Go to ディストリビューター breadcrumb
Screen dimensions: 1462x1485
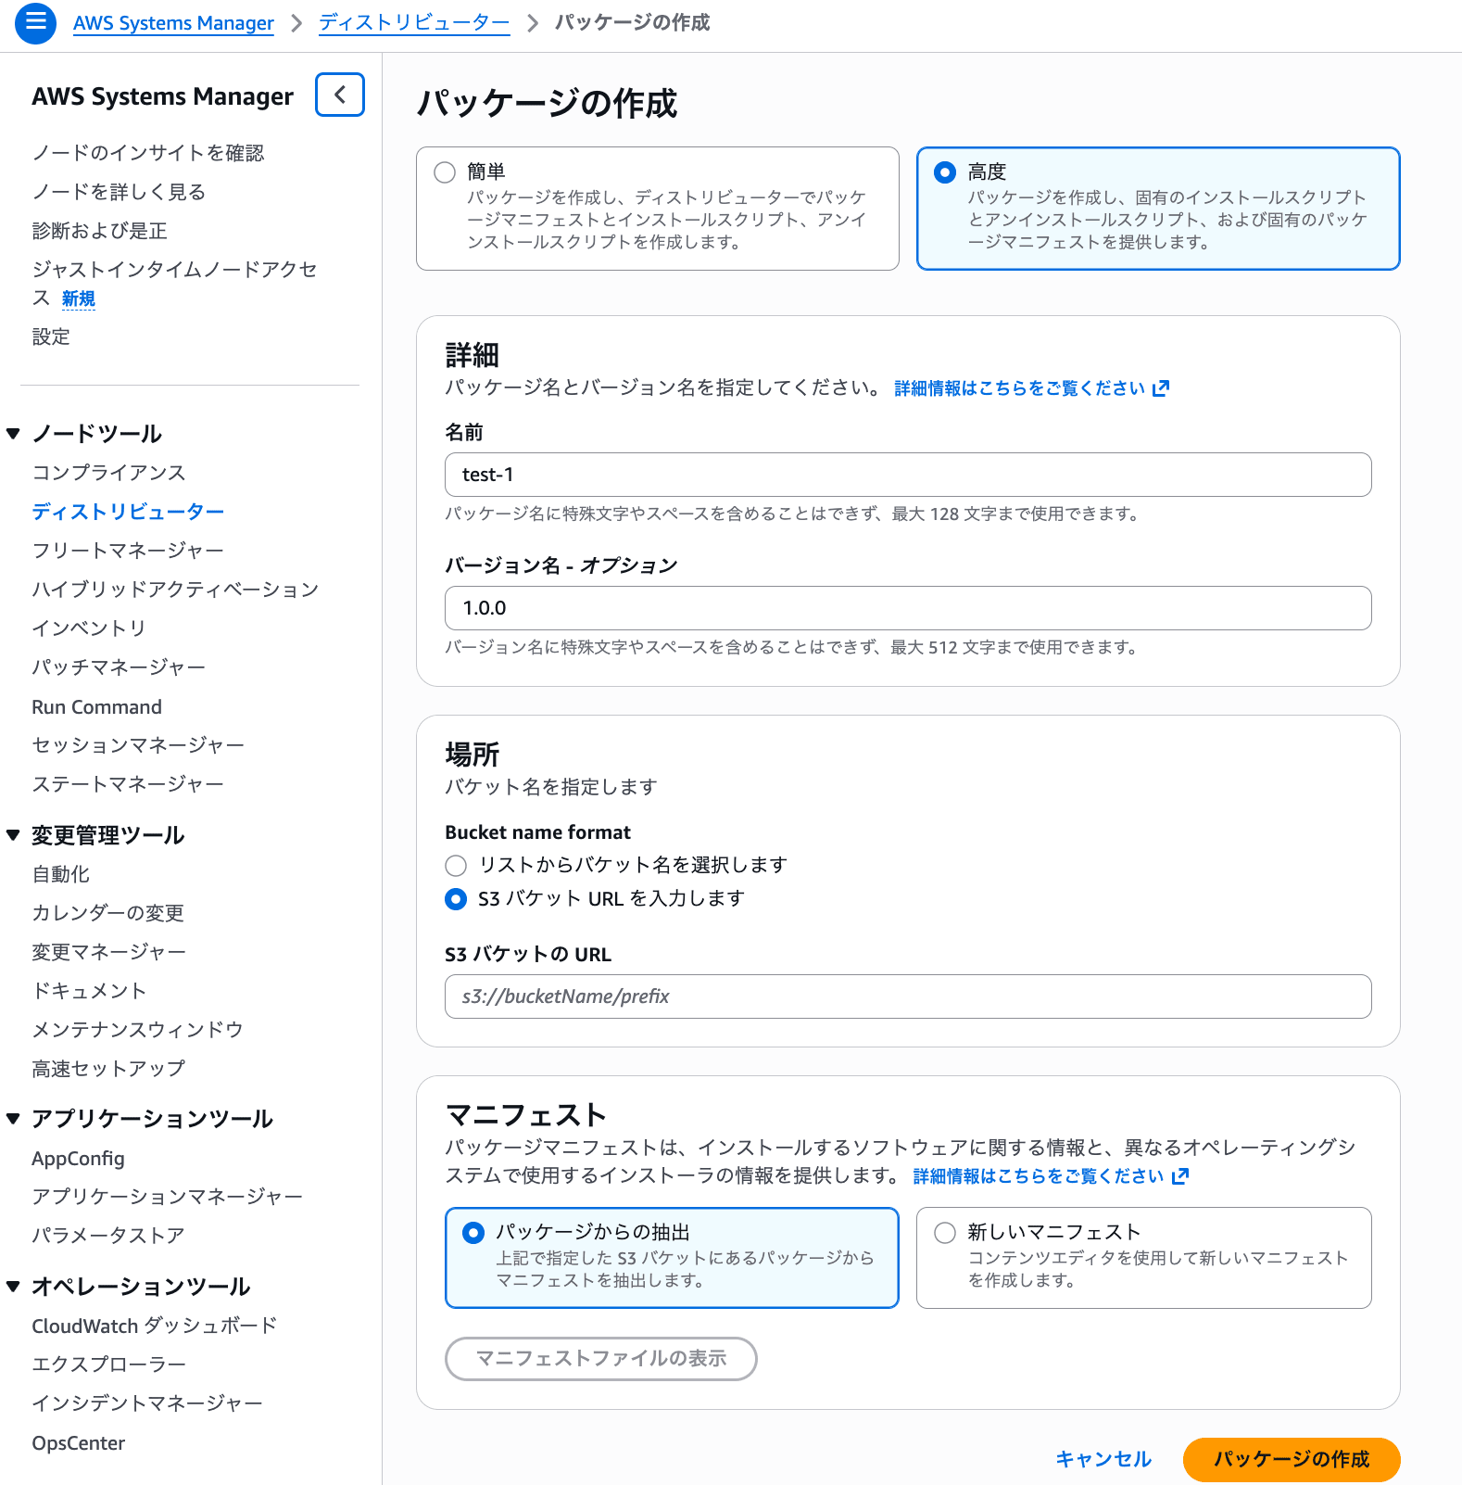[x=414, y=23]
